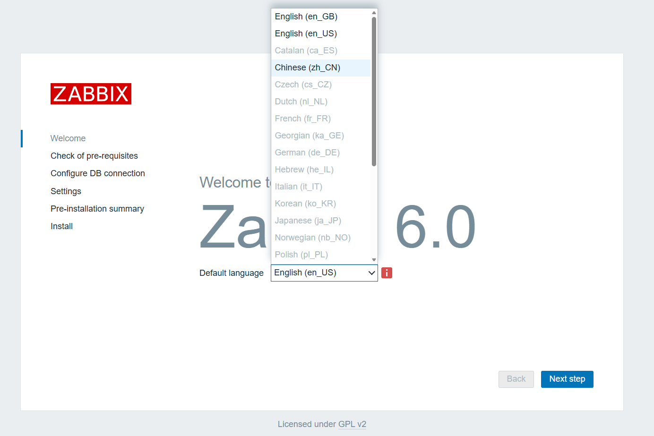Select German (de_DE) from the list
Image resolution: width=654 pixels, height=436 pixels.
pyautogui.click(x=321, y=153)
